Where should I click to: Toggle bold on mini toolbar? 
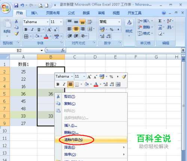tap(58, 84)
